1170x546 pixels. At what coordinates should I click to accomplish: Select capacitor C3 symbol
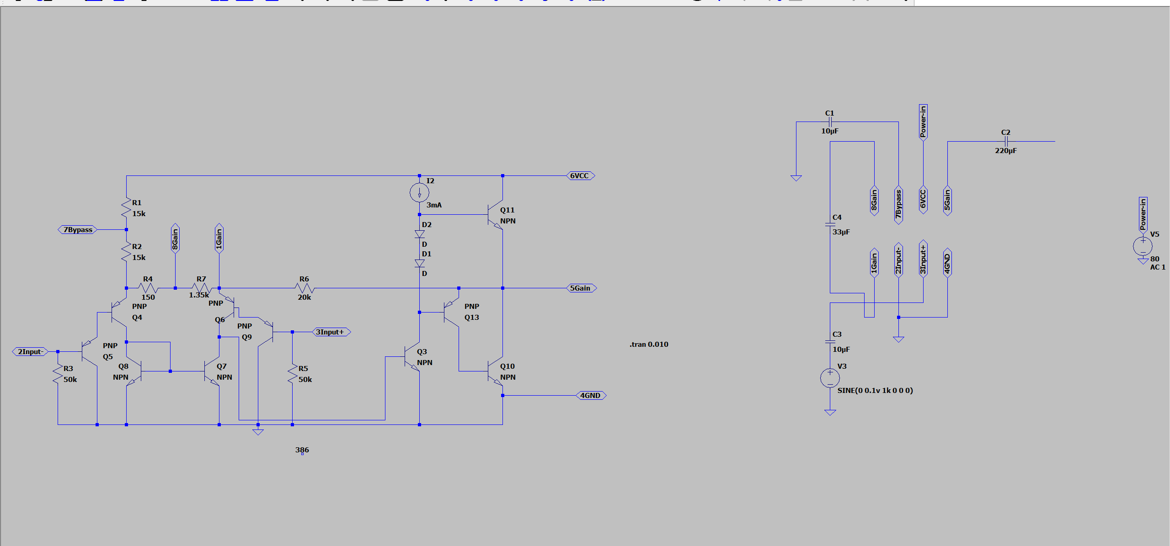coord(830,341)
